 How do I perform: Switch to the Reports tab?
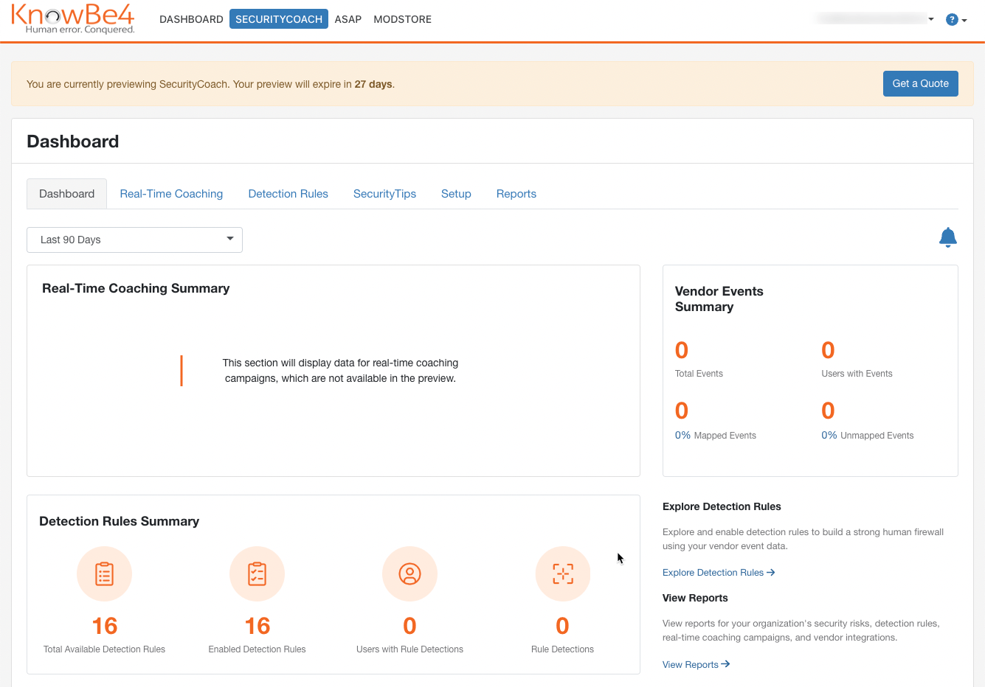pos(516,194)
